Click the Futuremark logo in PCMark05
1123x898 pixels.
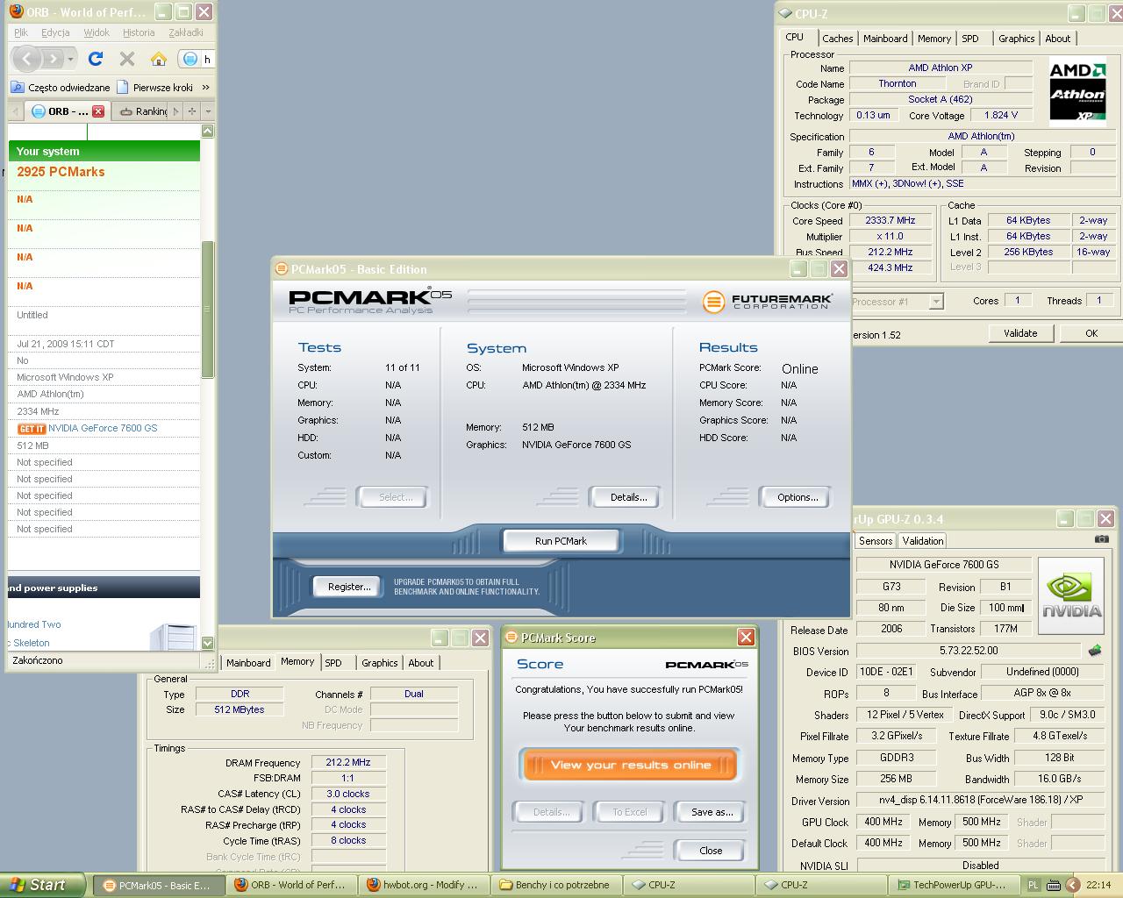(x=768, y=302)
